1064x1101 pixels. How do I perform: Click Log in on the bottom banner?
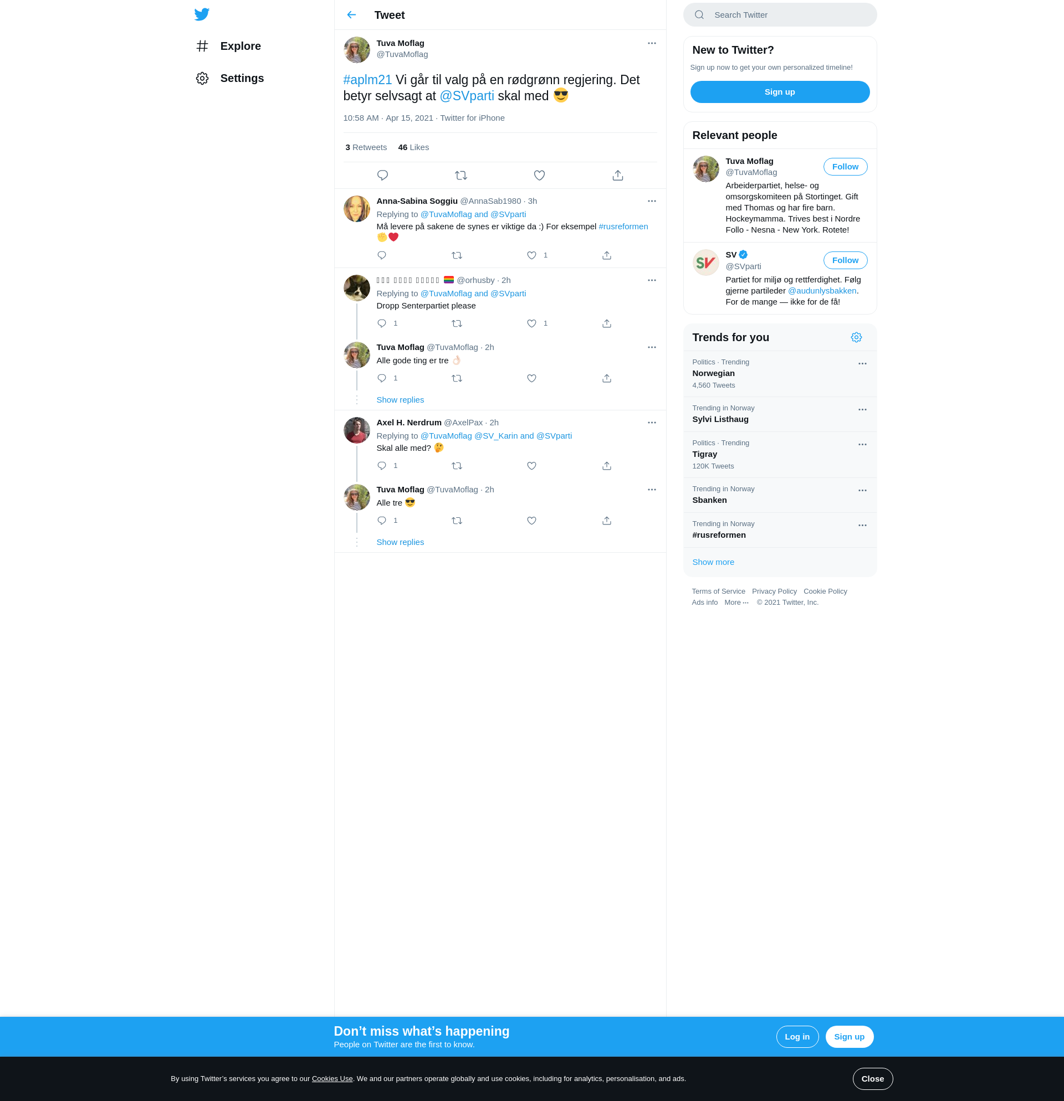click(797, 1037)
